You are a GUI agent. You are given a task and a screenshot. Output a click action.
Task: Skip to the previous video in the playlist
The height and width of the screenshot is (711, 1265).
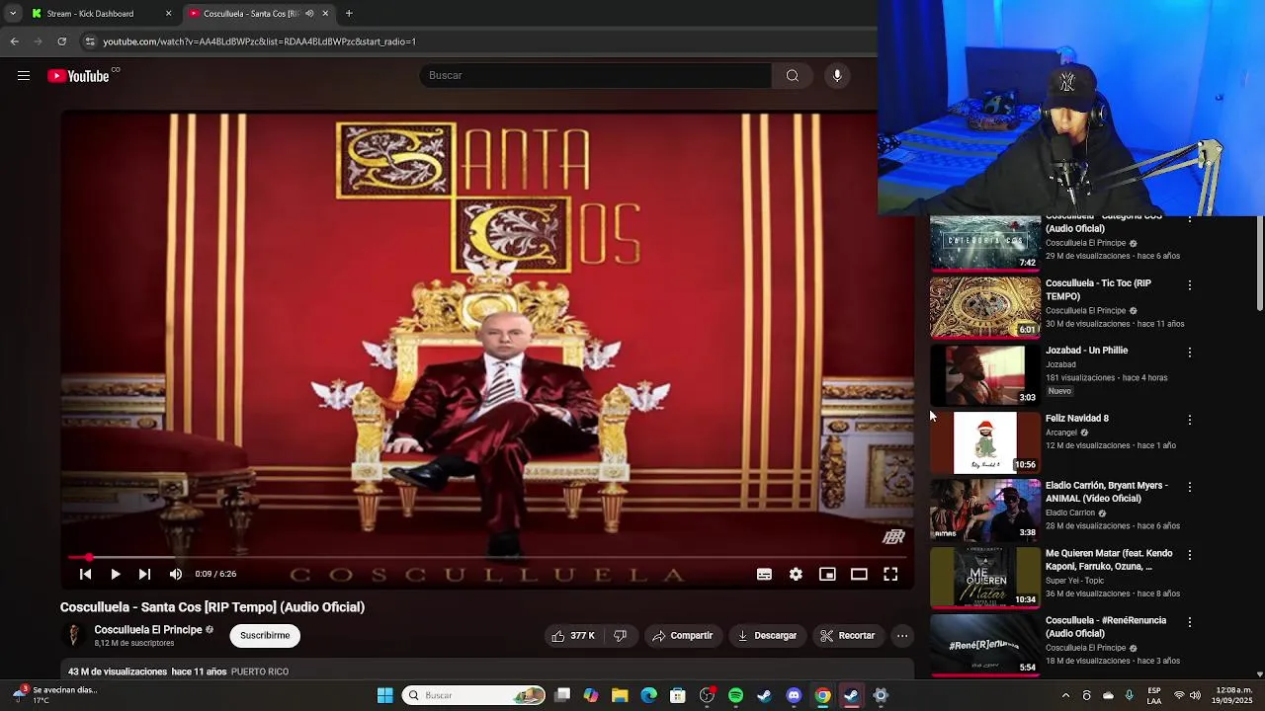85,574
